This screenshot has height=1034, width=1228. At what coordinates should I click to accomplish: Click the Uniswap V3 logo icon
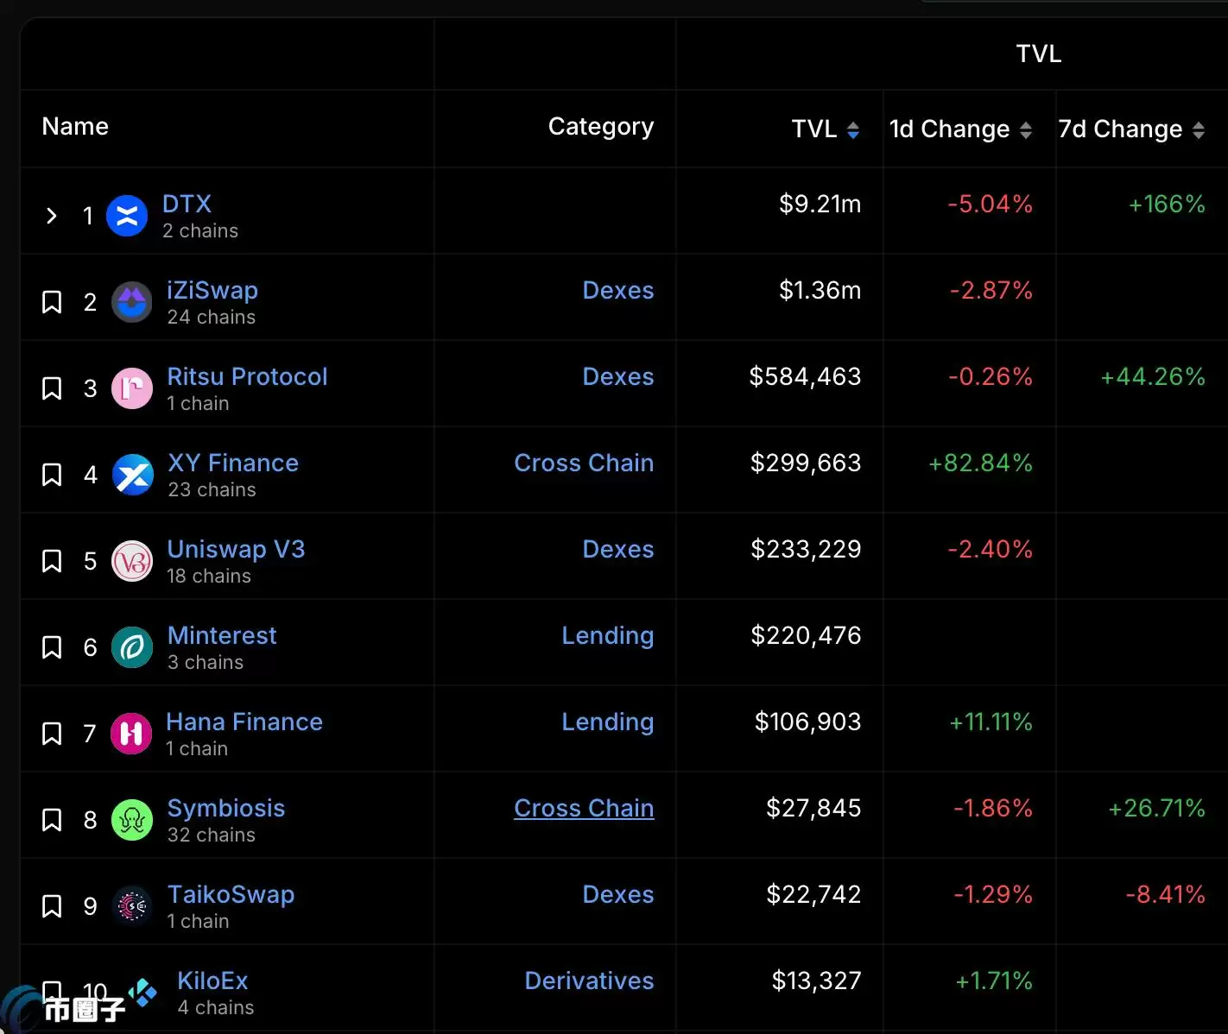tap(132, 561)
